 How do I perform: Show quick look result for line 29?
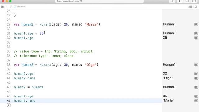point(196,24)
